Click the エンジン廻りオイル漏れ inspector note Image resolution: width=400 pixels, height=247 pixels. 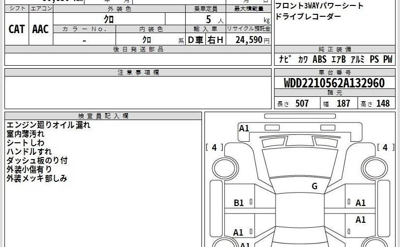coord(48,125)
